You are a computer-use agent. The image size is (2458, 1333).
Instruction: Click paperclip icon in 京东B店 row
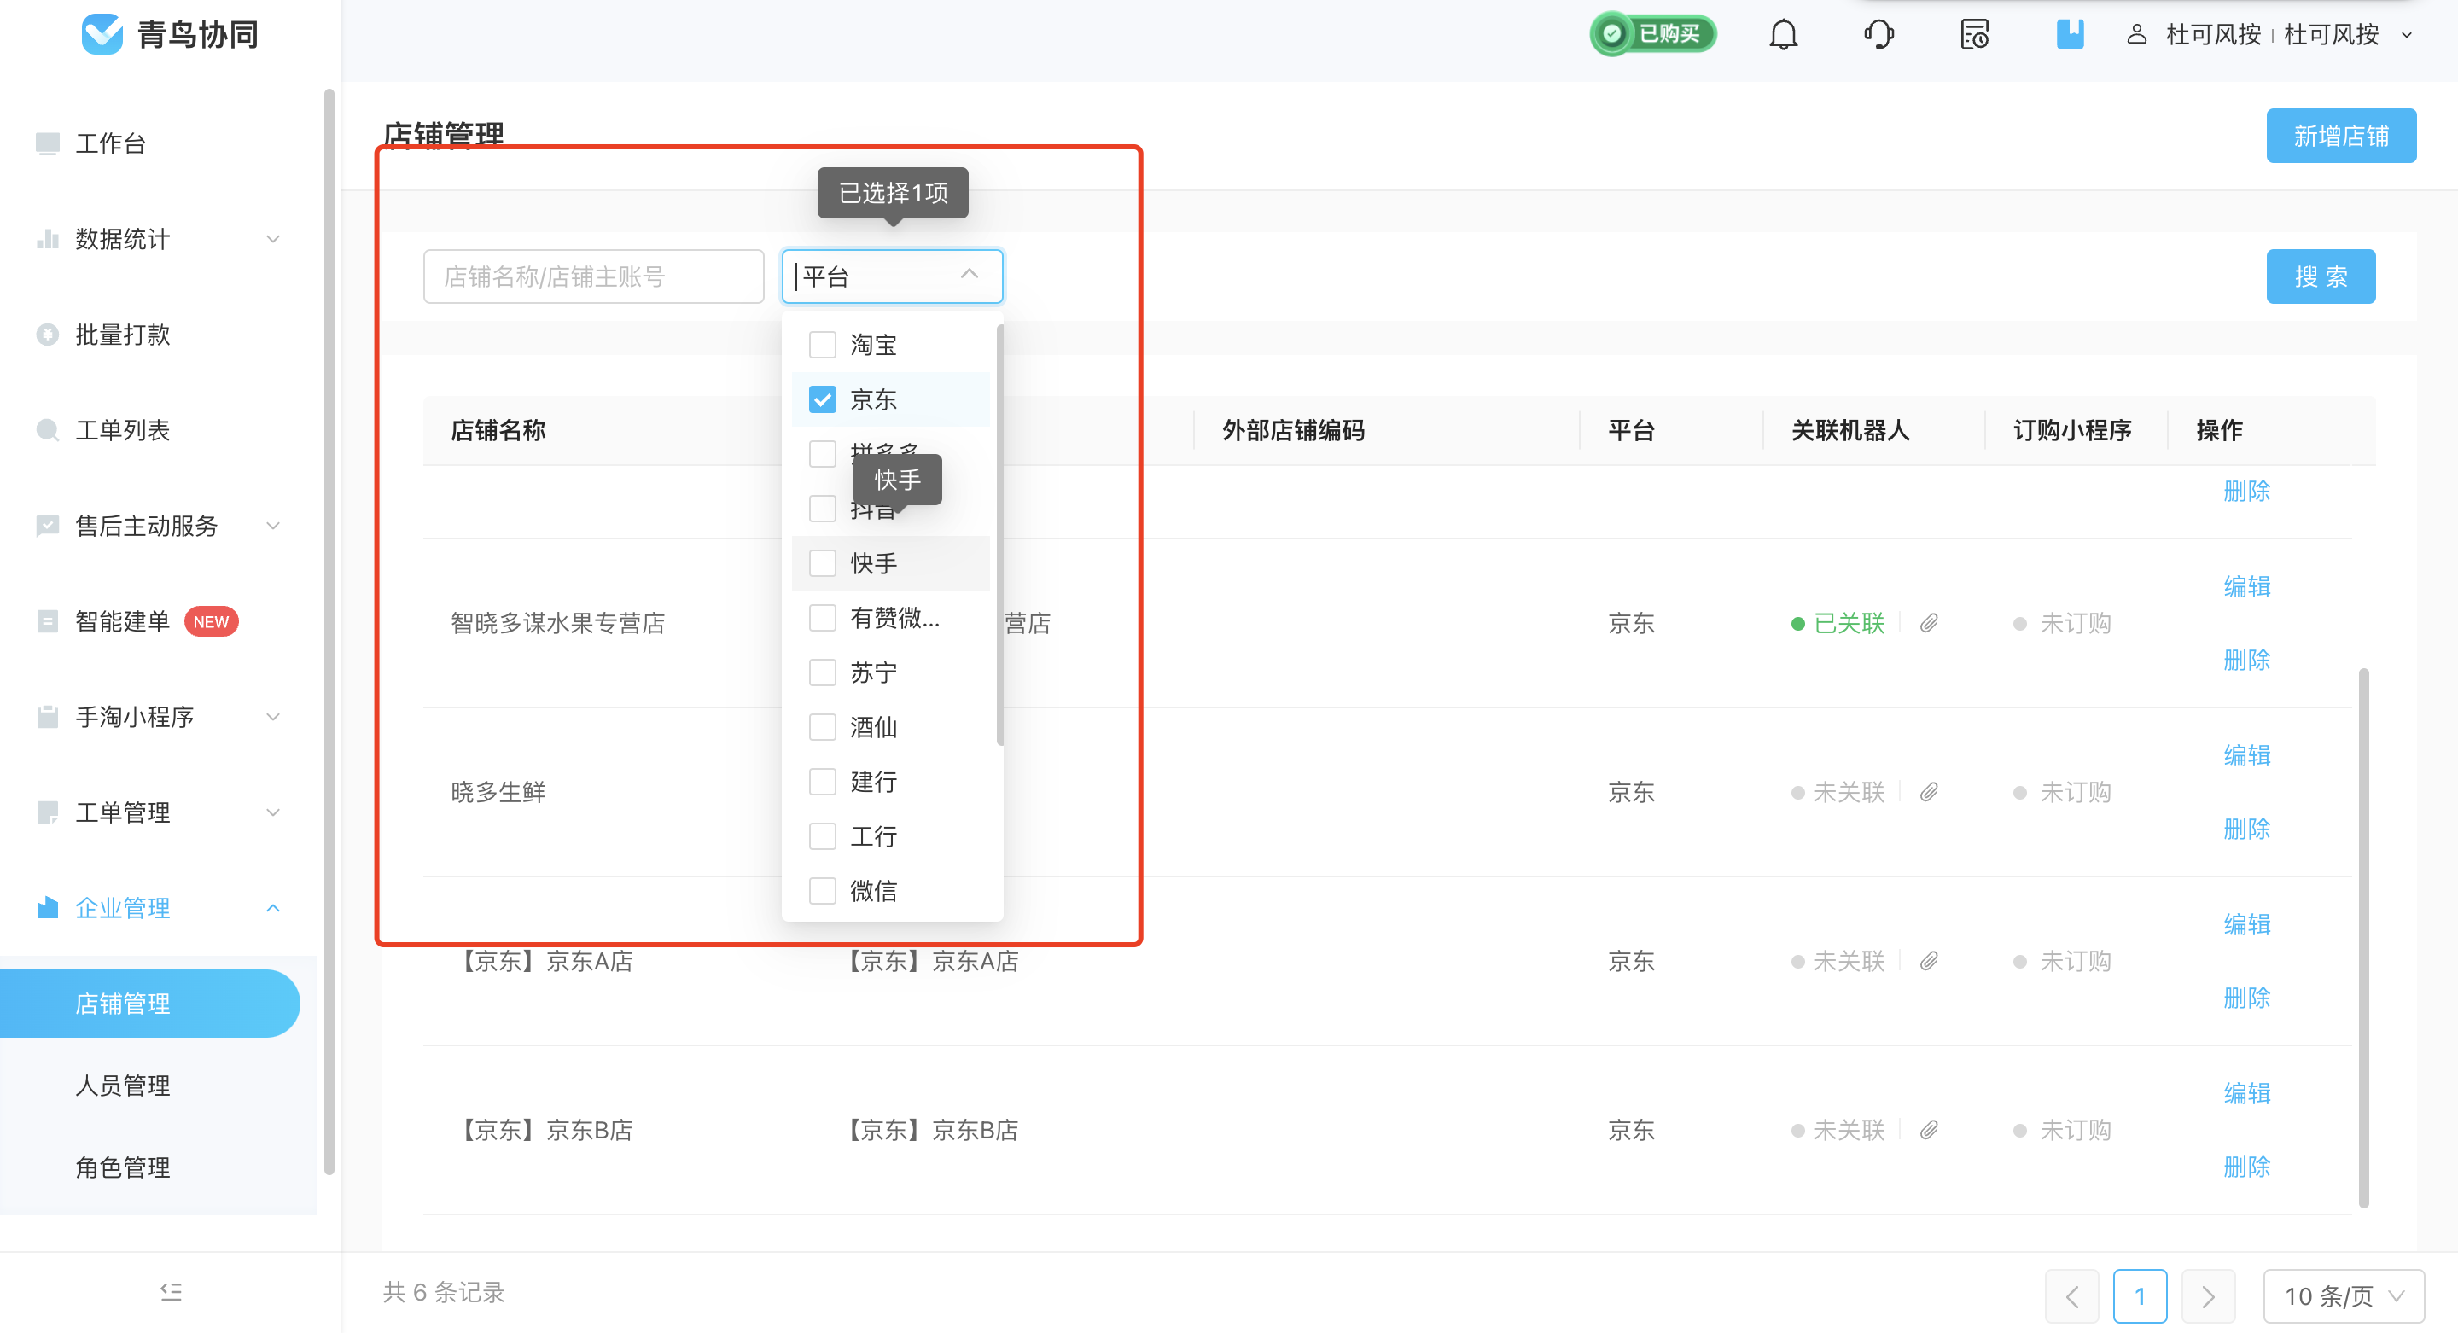point(1929,1130)
